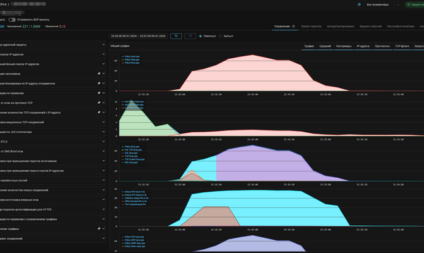Select the Пакеты/с radio button
The width and height of the screenshot is (424, 253).
[x=201, y=36]
